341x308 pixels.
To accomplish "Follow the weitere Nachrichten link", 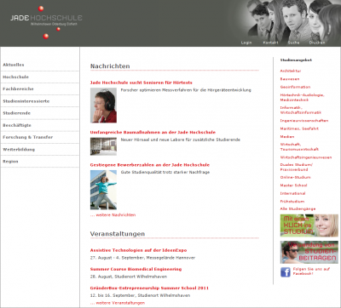I will click(x=113, y=215).
